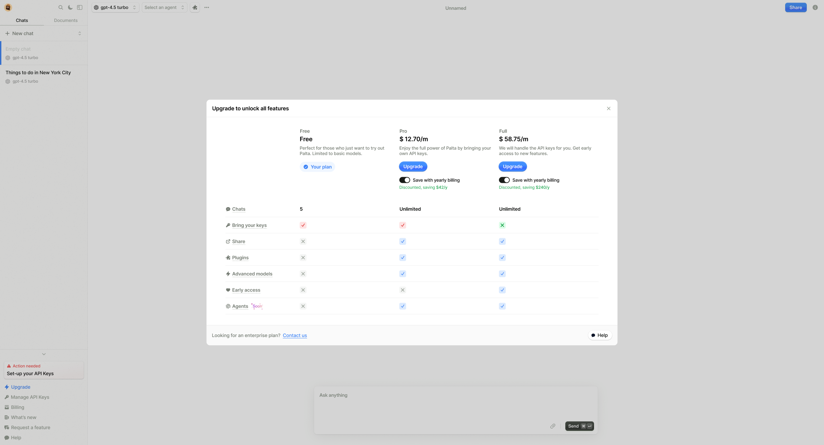Screen dimensions: 824x445
Task: Click Upgrade button for Pro plan
Action: [413, 167]
